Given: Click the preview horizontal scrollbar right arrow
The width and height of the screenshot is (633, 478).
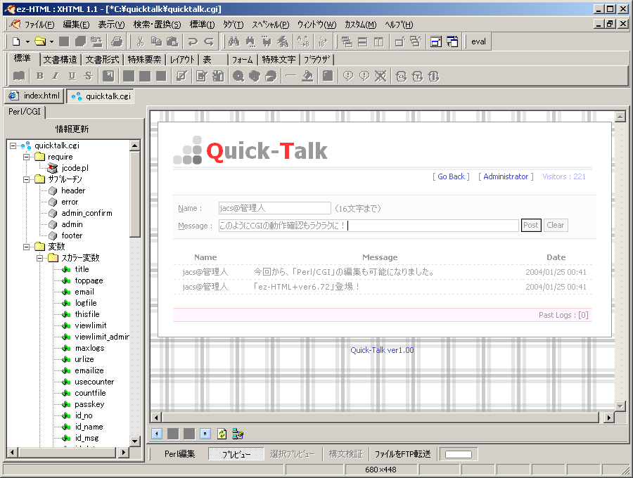Looking at the screenshot, I should 609,418.
